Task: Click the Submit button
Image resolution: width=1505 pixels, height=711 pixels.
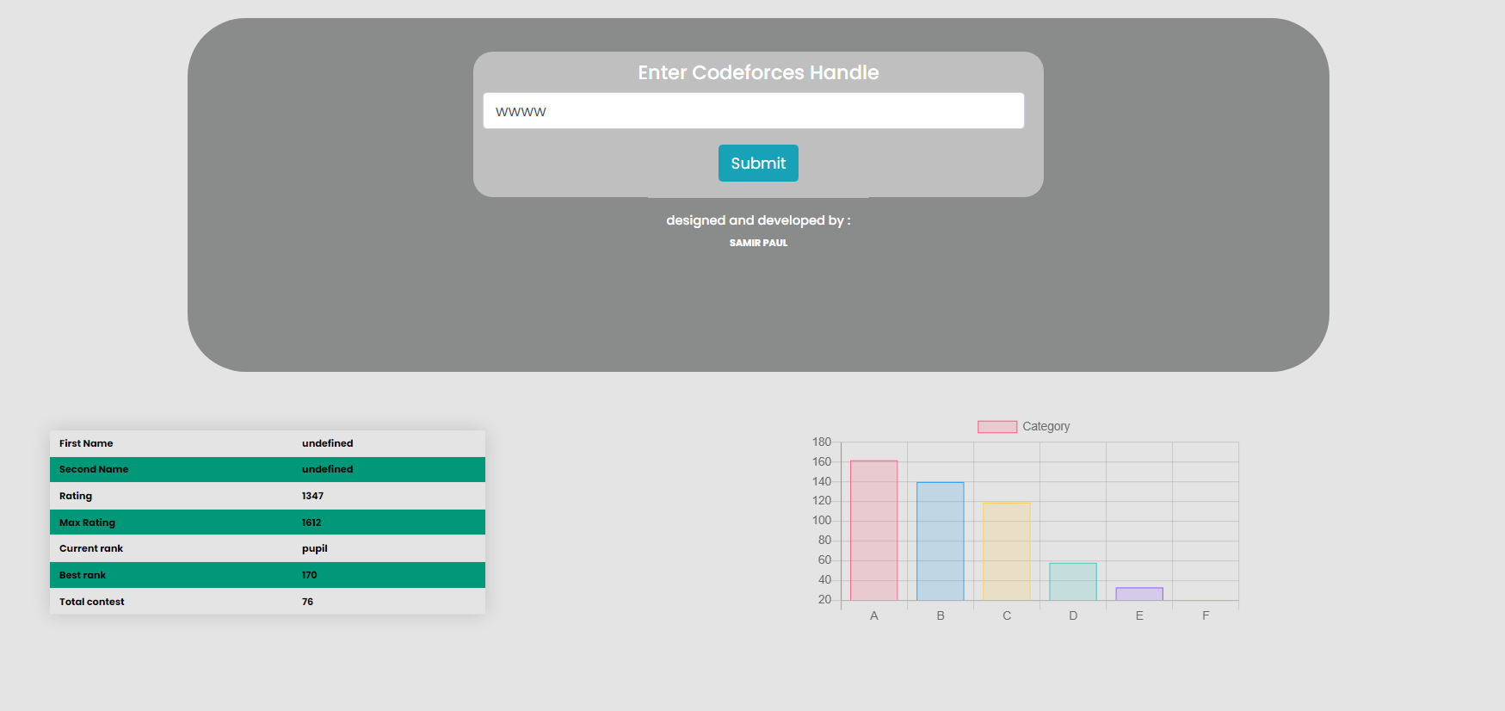Action: point(758,163)
